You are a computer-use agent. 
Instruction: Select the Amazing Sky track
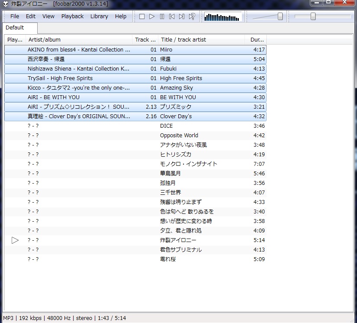tap(135, 88)
